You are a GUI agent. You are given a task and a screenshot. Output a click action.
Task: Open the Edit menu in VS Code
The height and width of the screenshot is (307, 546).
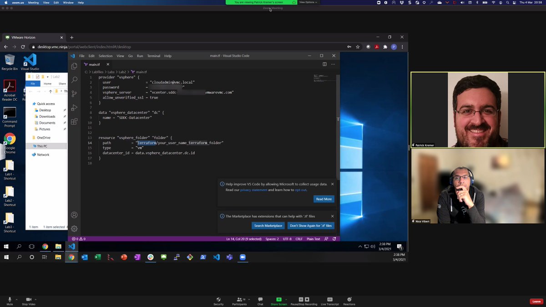coord(91,56)
